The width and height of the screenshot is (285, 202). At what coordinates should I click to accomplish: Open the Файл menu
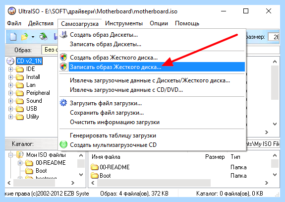14,23
